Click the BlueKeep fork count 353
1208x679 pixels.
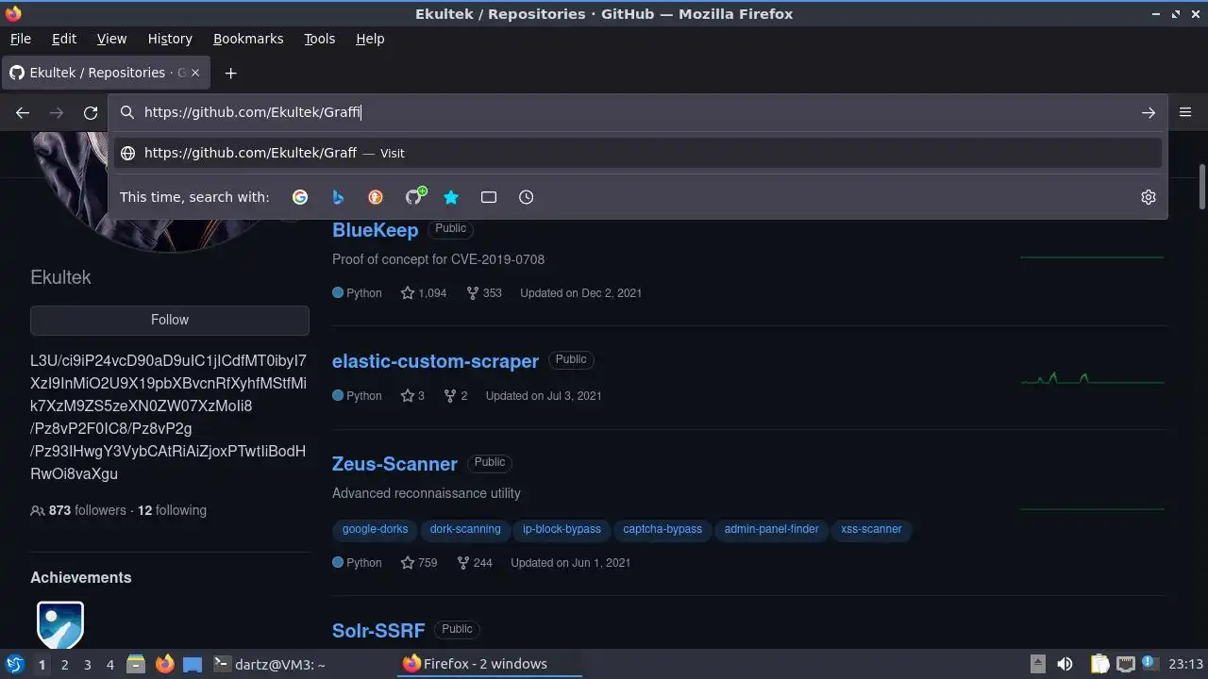484,293
